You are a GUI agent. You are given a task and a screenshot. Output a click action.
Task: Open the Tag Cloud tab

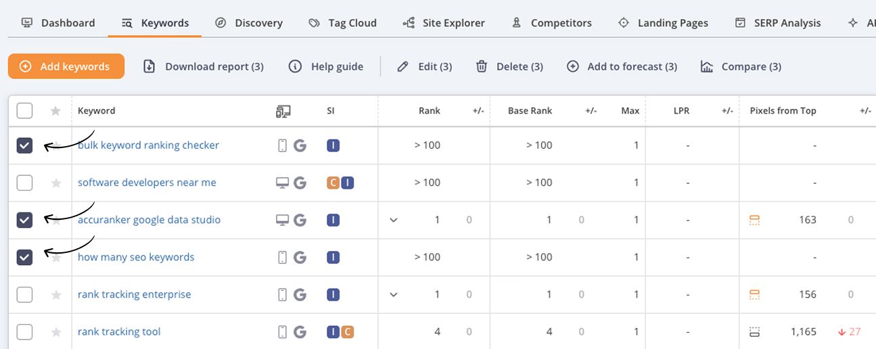click(x=342, y=22)
